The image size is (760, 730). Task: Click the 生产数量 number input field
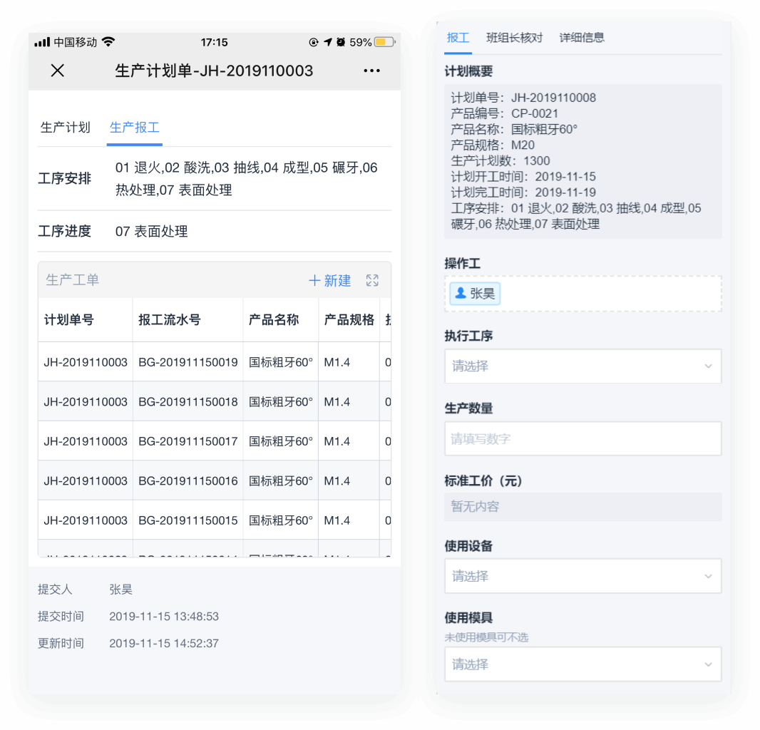click(582, 439)
